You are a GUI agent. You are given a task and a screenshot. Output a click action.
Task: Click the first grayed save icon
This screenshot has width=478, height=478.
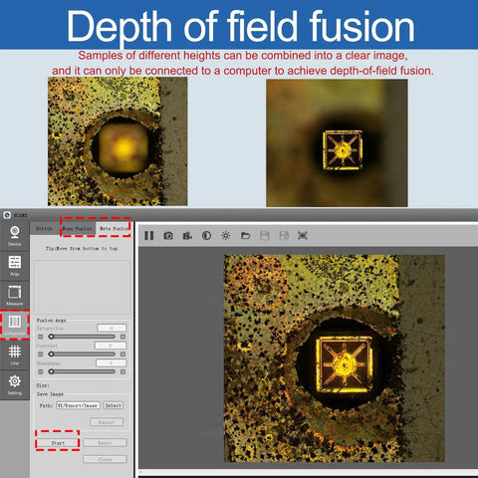265,236
